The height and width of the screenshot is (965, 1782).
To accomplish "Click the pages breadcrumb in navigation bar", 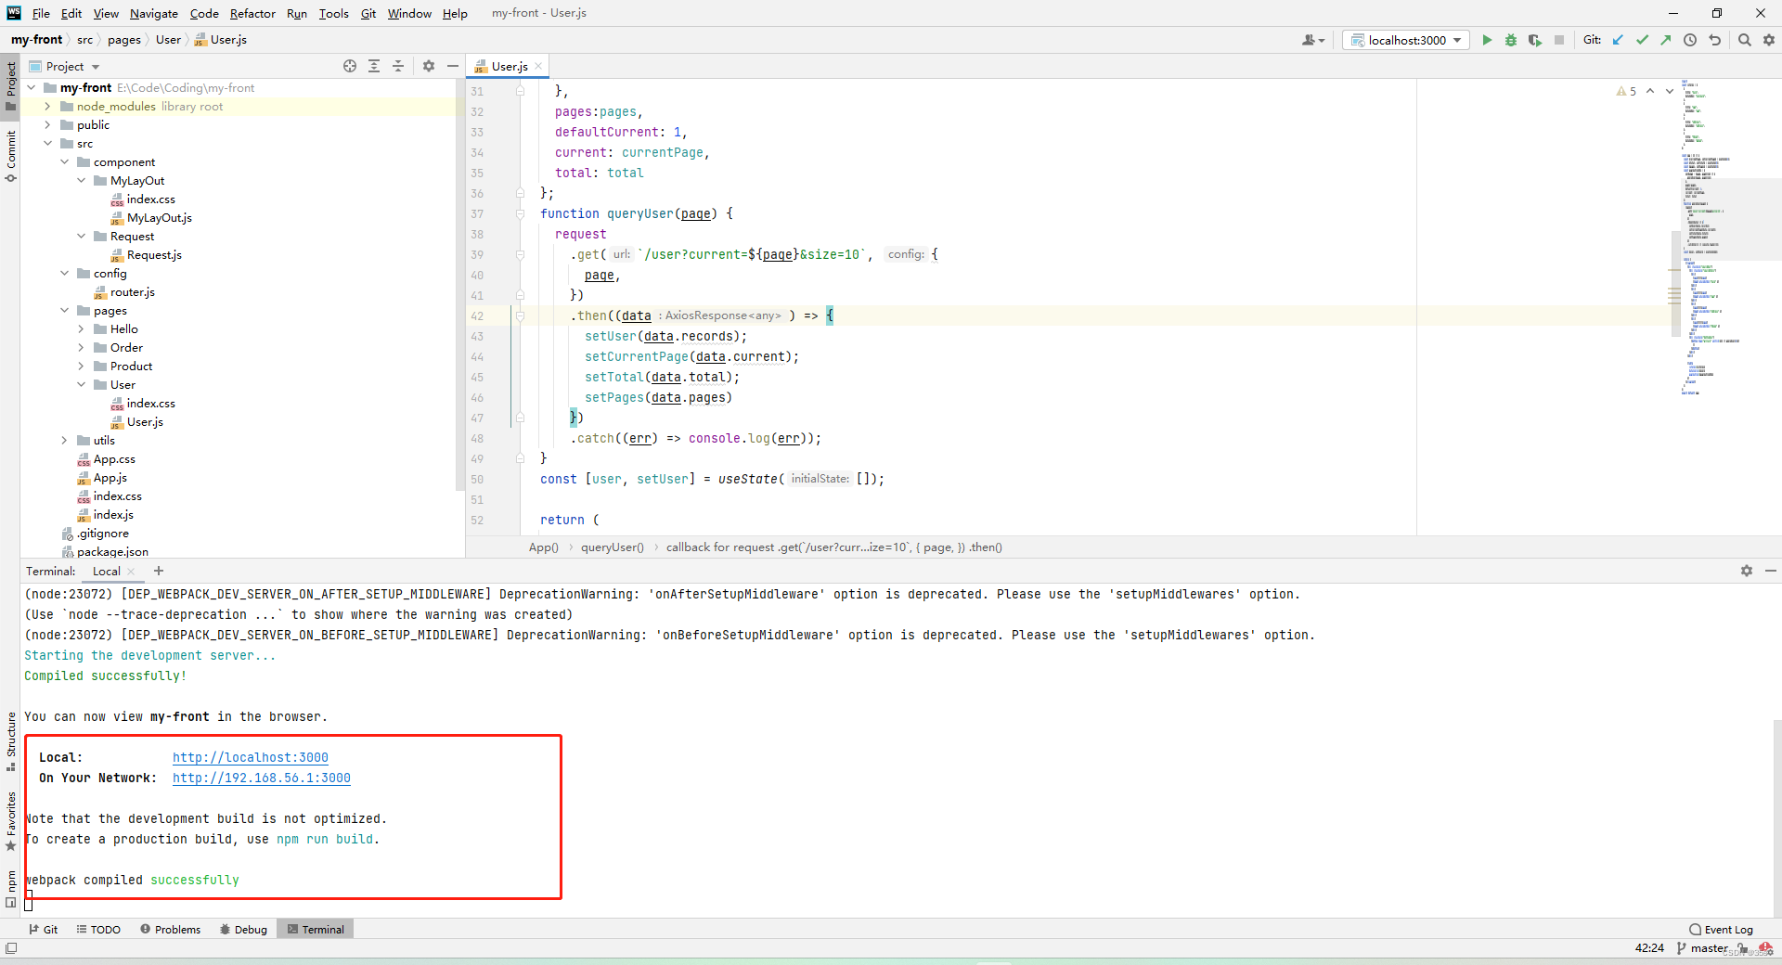I will point(123,40).
